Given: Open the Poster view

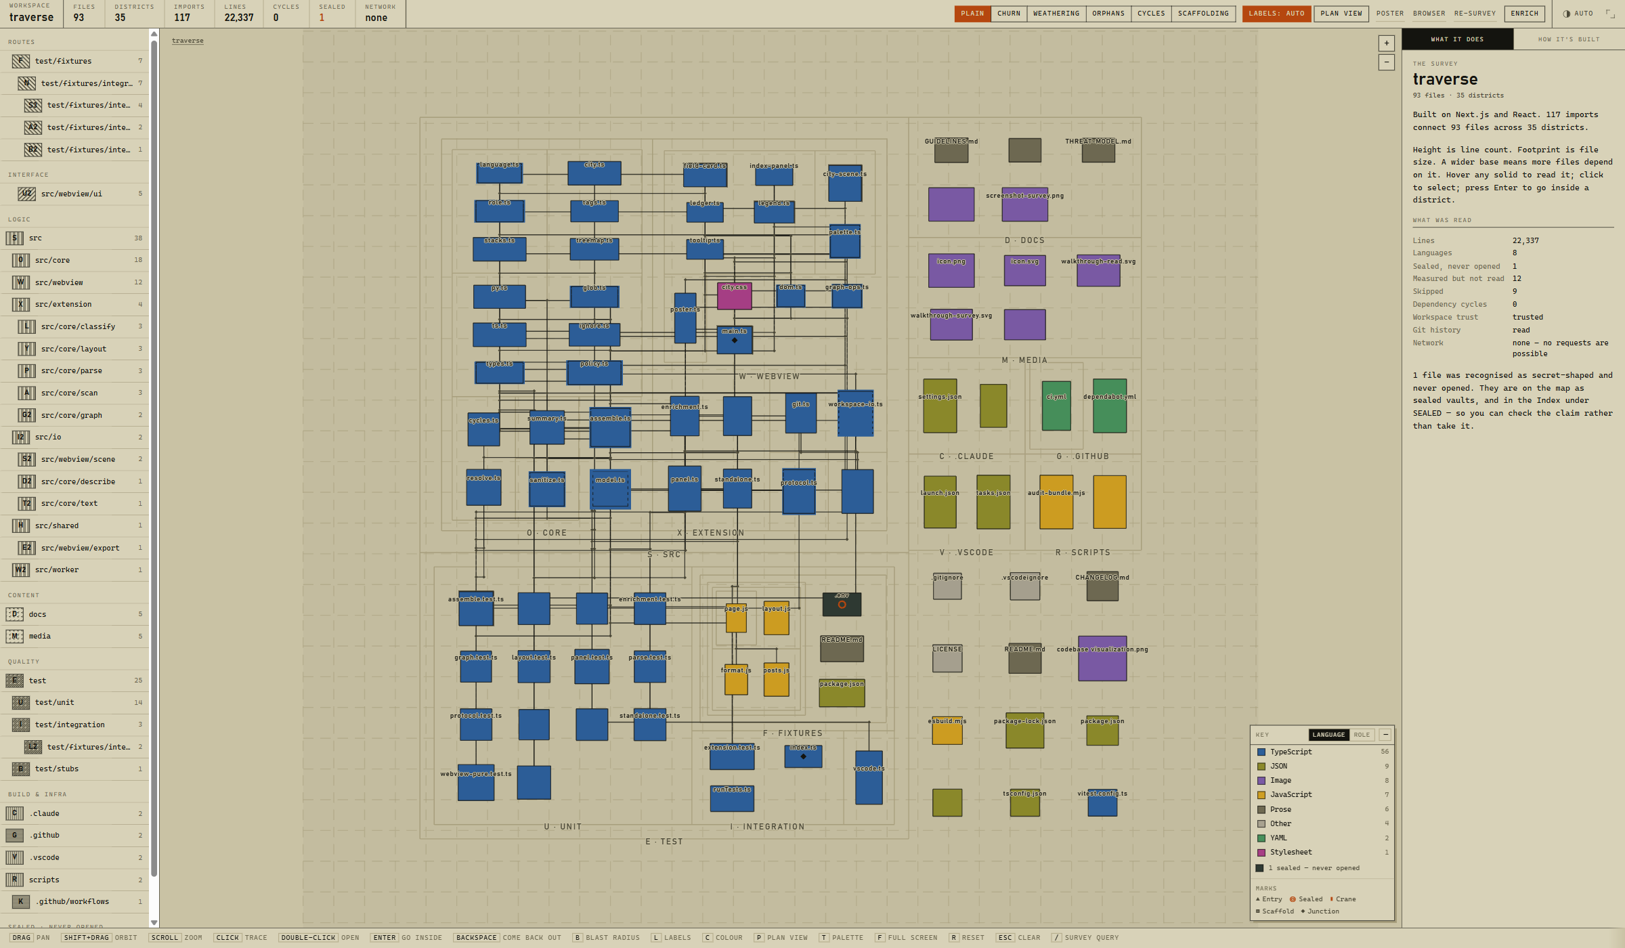Looking at the screenshot, I should click(1390, 14).
